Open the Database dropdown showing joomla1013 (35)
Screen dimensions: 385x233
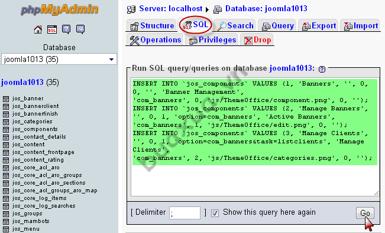point(59,60)
